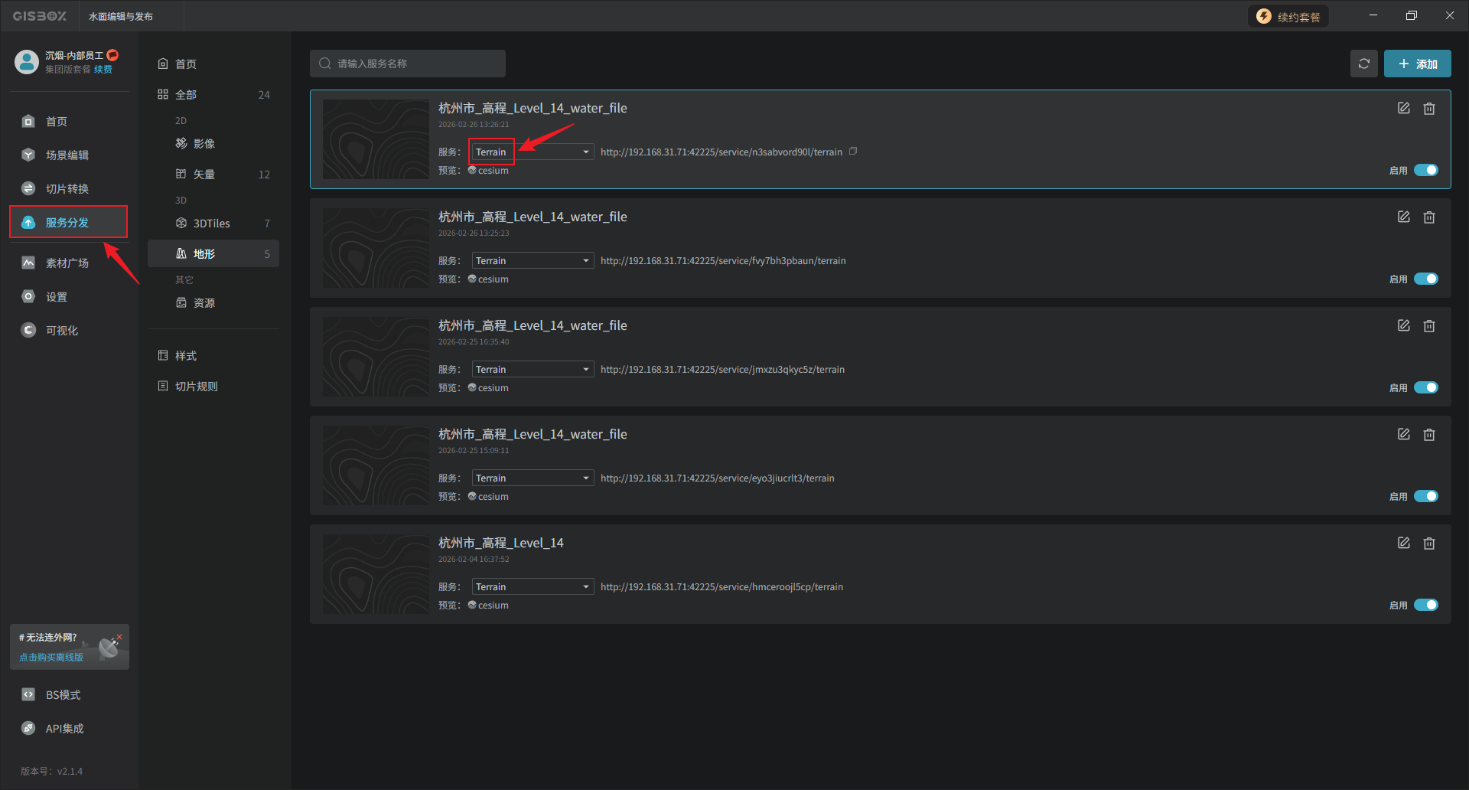Switch to the 矢量 category
This screenshot has width=1469, height=790.
tap(204, 175)
